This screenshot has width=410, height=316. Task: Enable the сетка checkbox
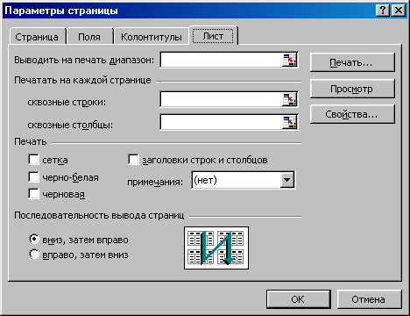(x=33, y=160)
